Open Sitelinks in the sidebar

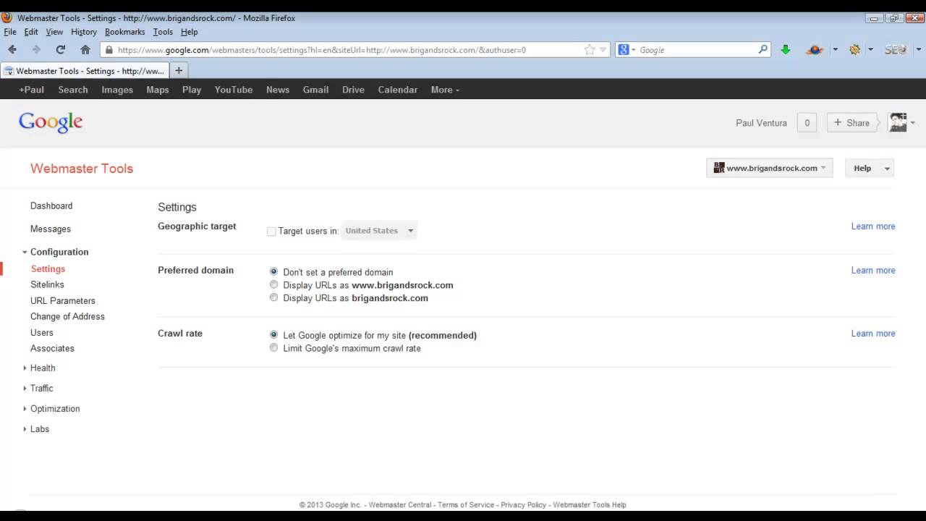click(47, 284)
